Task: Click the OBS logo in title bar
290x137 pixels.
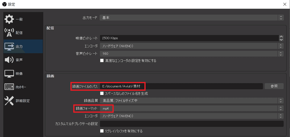Action: (4, 4)
